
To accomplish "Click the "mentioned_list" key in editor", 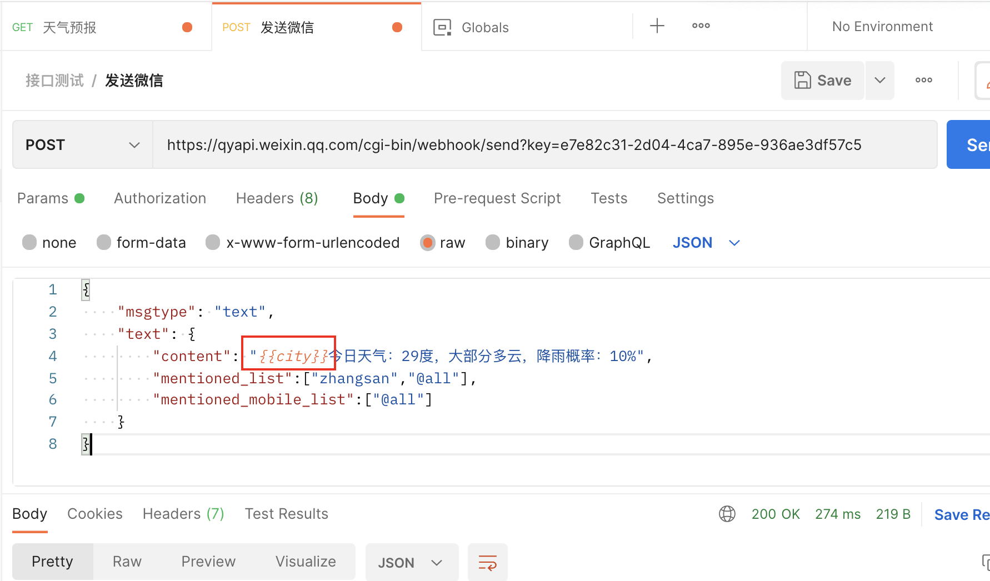I will pyautogui.click(x=222, y=378).
